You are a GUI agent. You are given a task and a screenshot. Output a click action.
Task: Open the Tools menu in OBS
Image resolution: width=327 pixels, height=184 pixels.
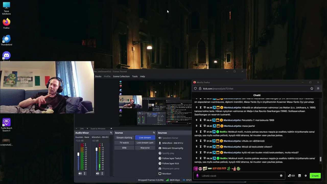pos(135,76)
